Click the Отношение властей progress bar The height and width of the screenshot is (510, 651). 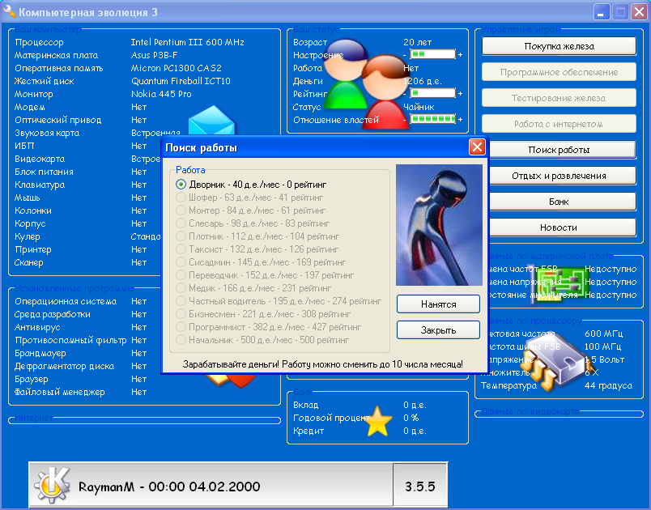click(432, 119)
